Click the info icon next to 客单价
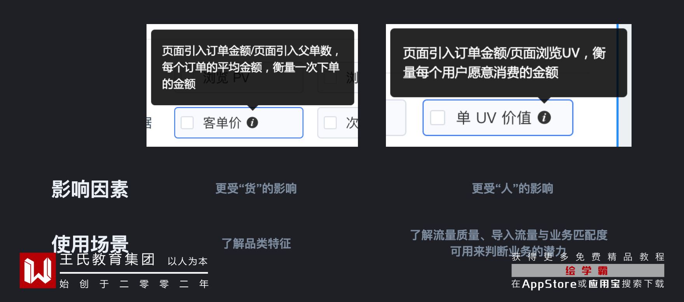Image resolution: width=684 pixels, height=302 pixels. 252,123
